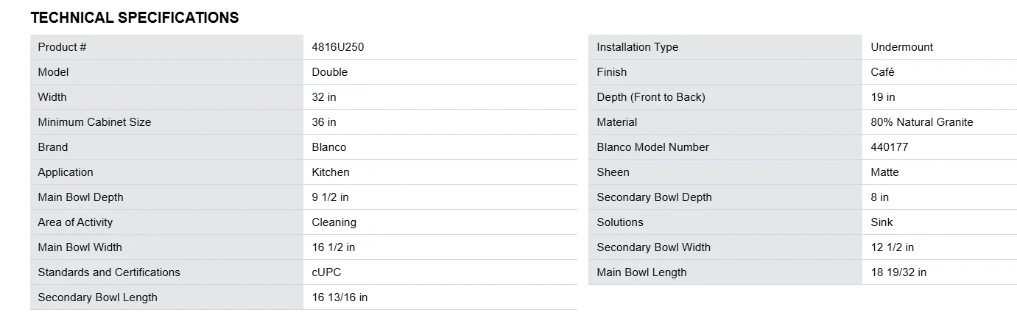Click the Area of Activity label
1017x321 pixels.
pyautogui.click(x=75, y=222)
